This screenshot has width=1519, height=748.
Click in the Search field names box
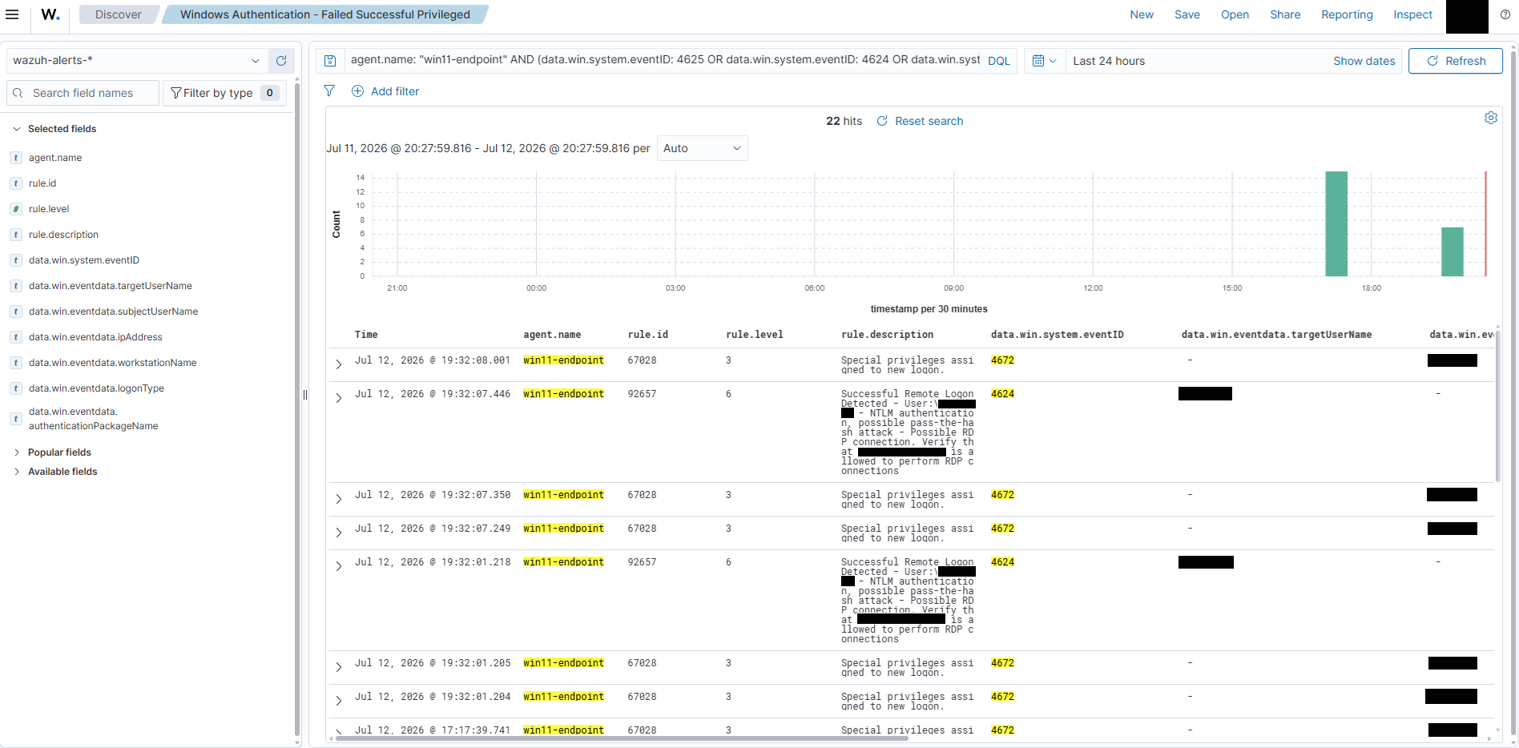coord(83,93)
